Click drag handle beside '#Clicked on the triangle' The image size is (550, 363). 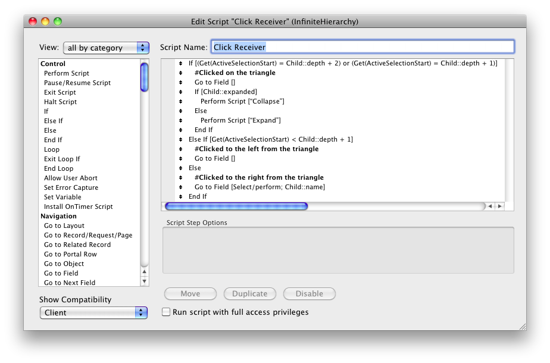(x=180, y=73)
